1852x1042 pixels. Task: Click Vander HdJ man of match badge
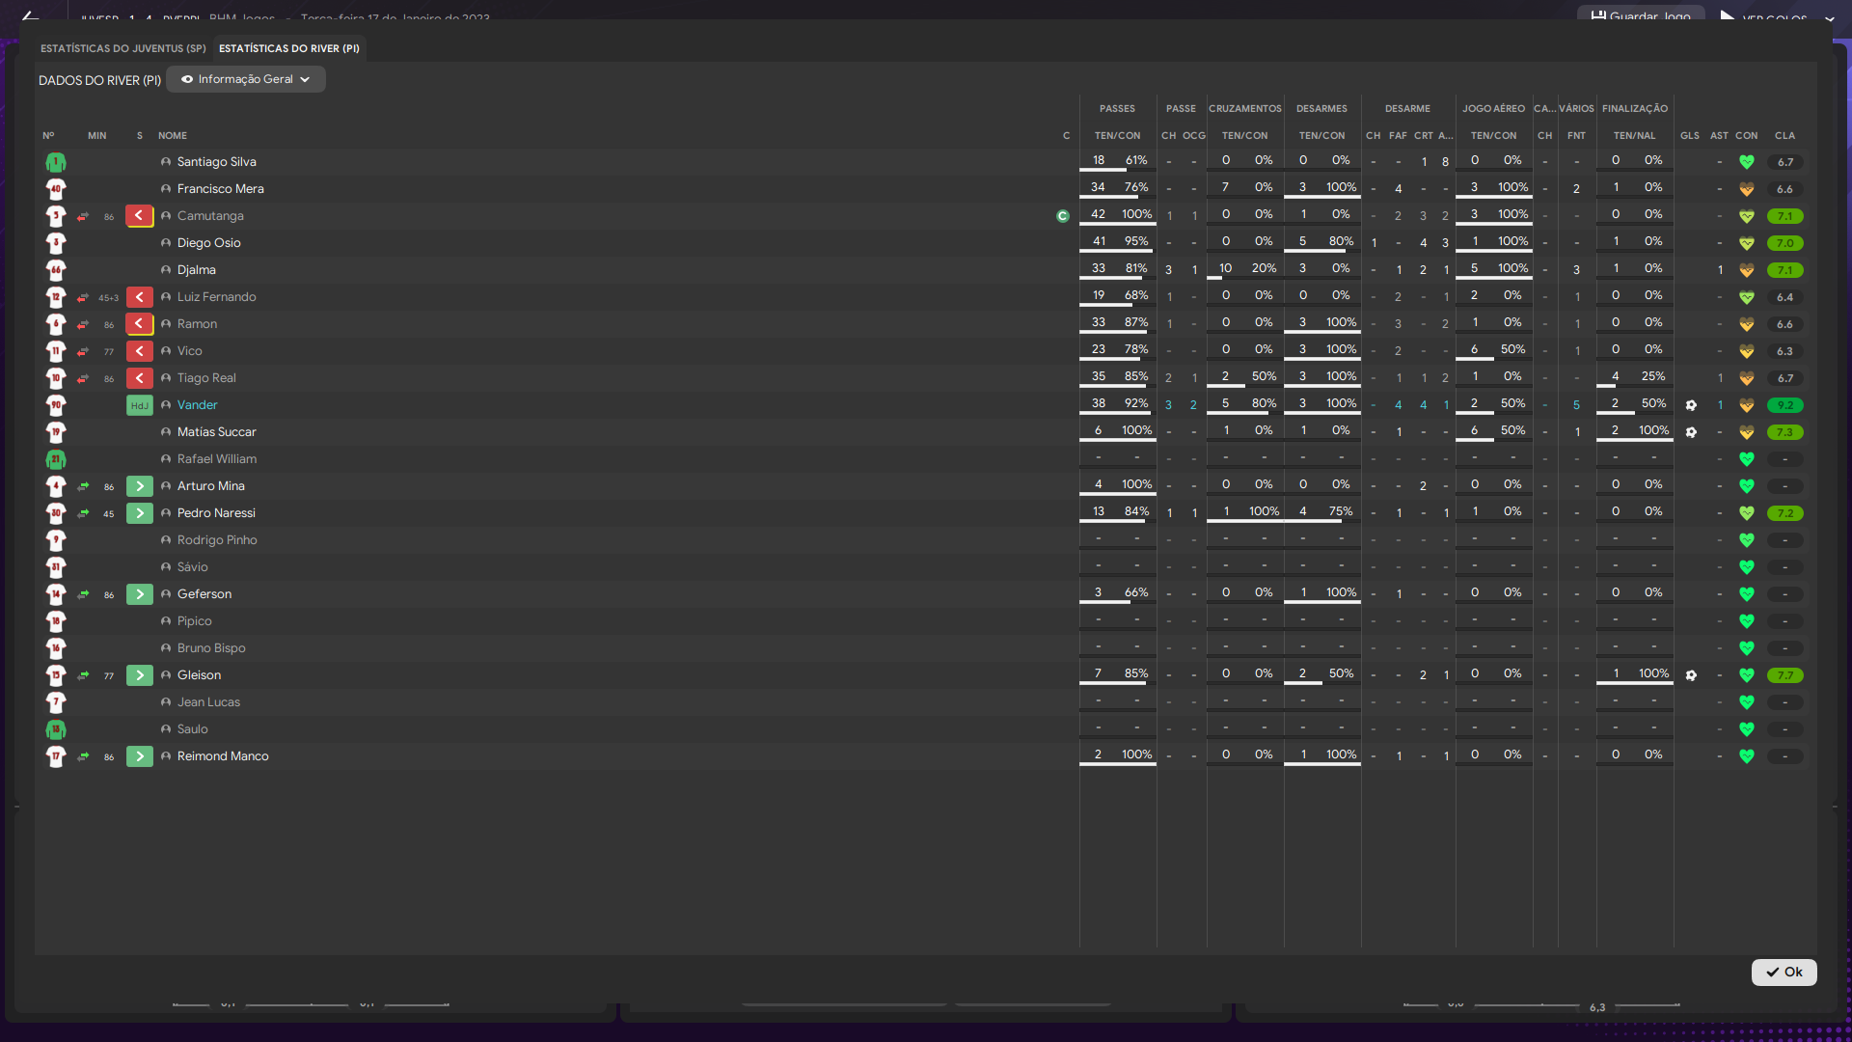point(140,405)
